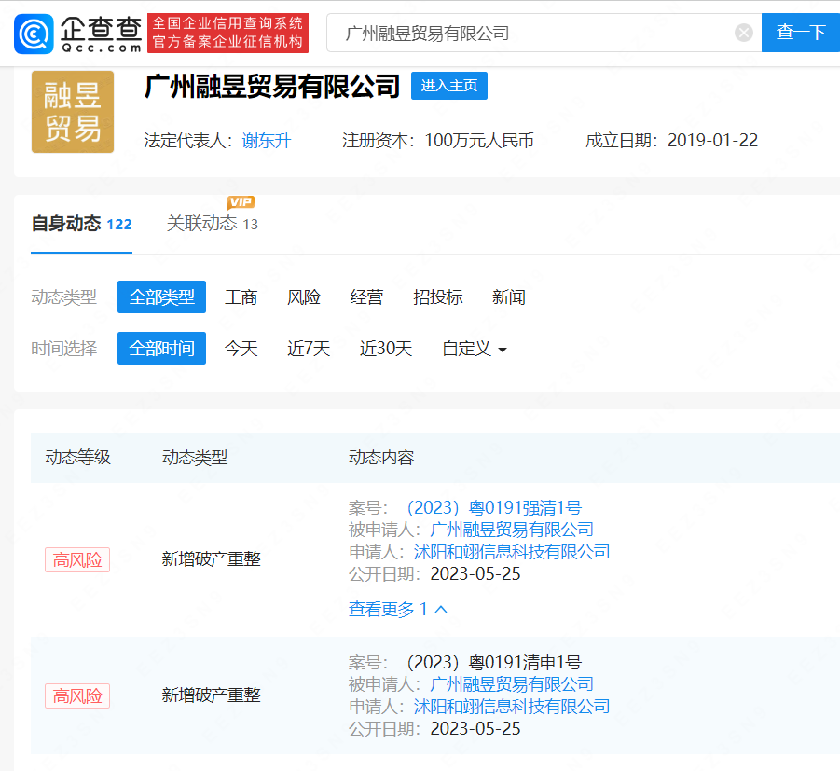Open the 融昱贸易 company logo thumbnail

(73, 112)
